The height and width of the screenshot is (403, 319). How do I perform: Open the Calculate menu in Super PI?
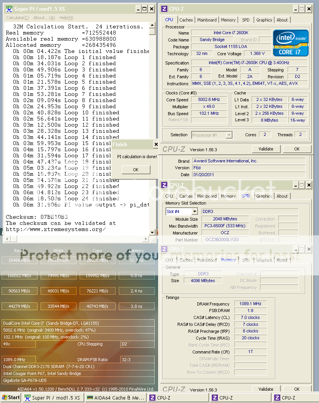click(x=18, y=18)
